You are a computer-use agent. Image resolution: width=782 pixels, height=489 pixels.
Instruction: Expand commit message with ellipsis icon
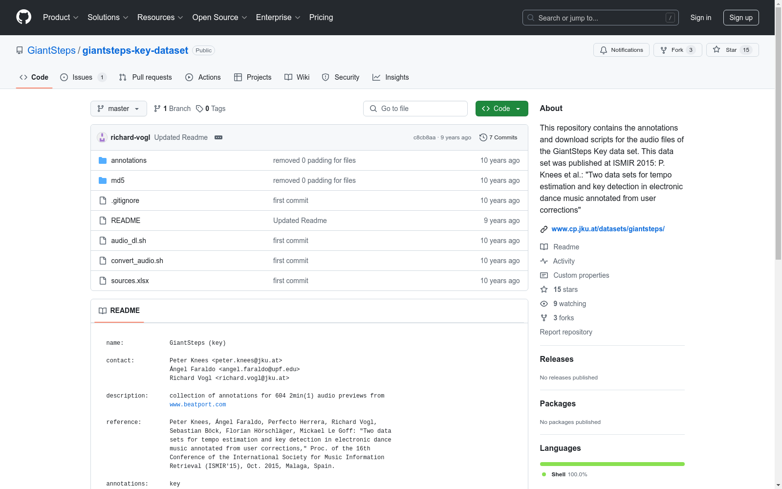pyautogui.click(x=218, y=137)
